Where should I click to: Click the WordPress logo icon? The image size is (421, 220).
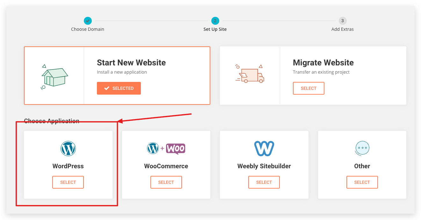[x=68, y=148]
